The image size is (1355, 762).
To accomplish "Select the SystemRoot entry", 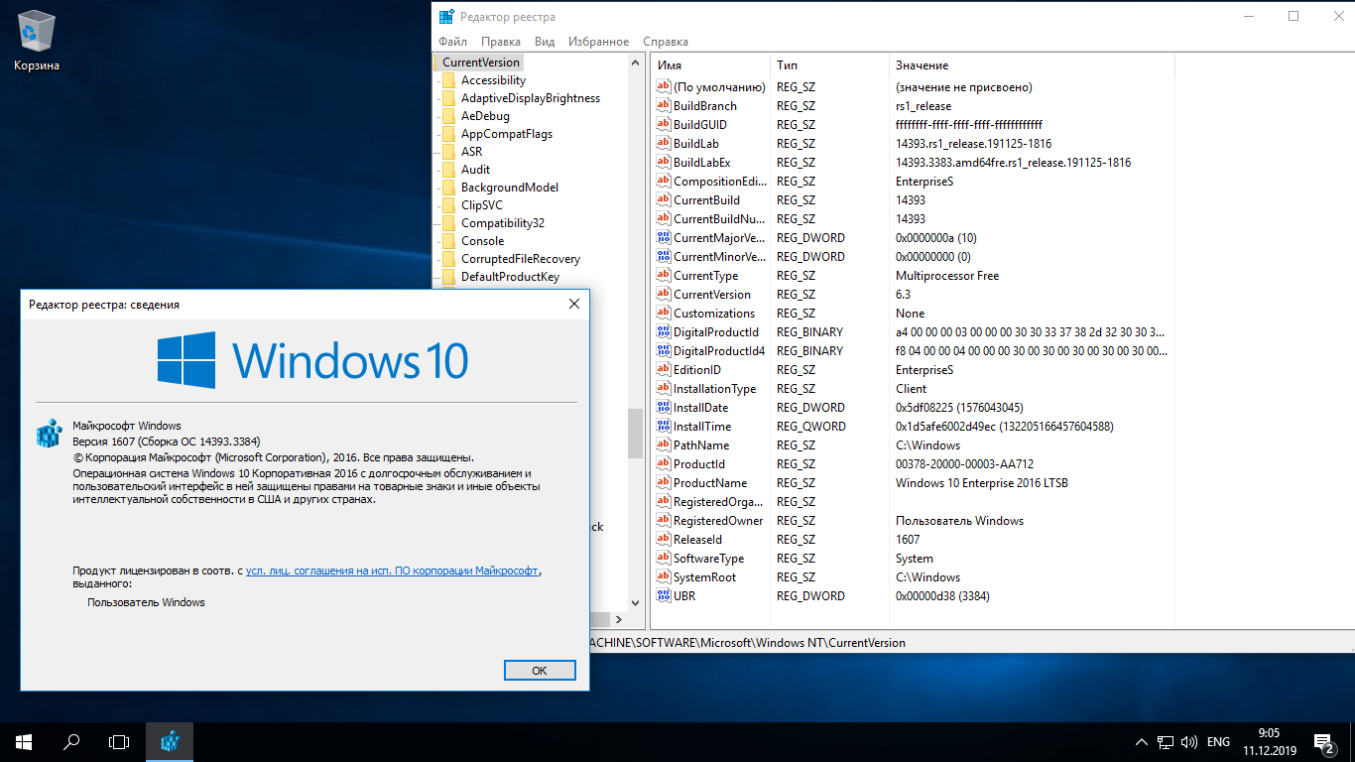I will click(x=704, y=577).
